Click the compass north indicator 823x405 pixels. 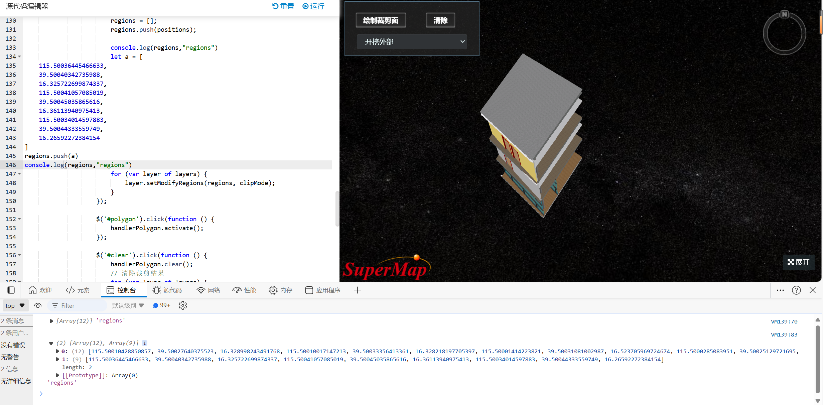click(784, 14)
